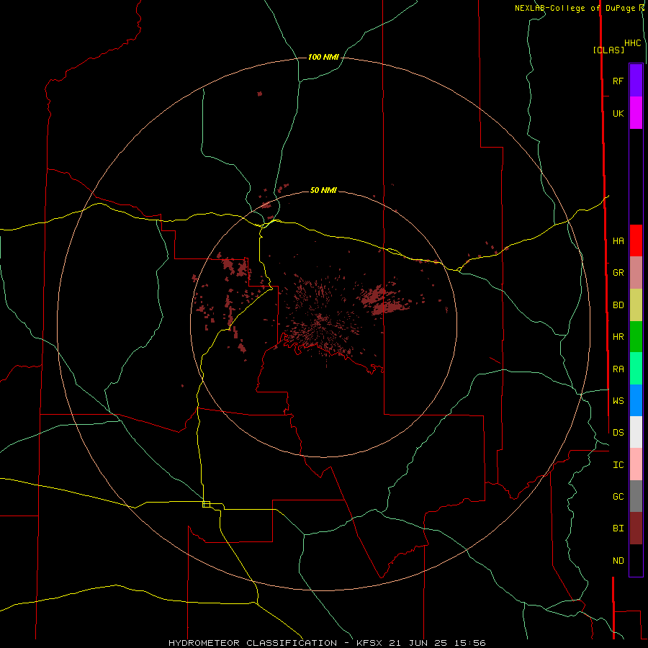
Task: Pick the RA light-green legend swatch
Action: (636, 369)
